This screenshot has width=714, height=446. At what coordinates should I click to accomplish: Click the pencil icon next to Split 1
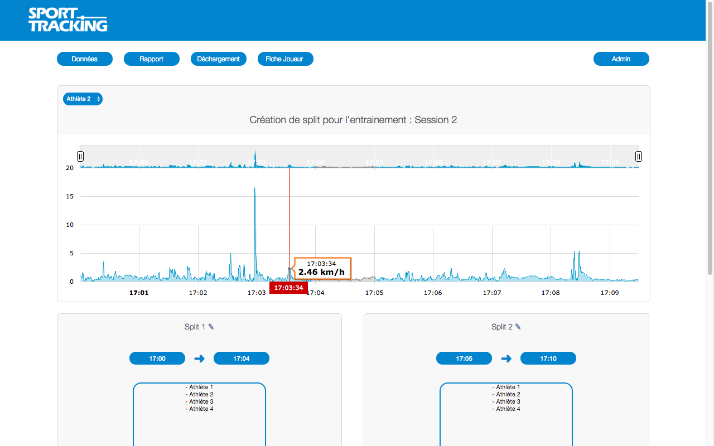[211, 327]
